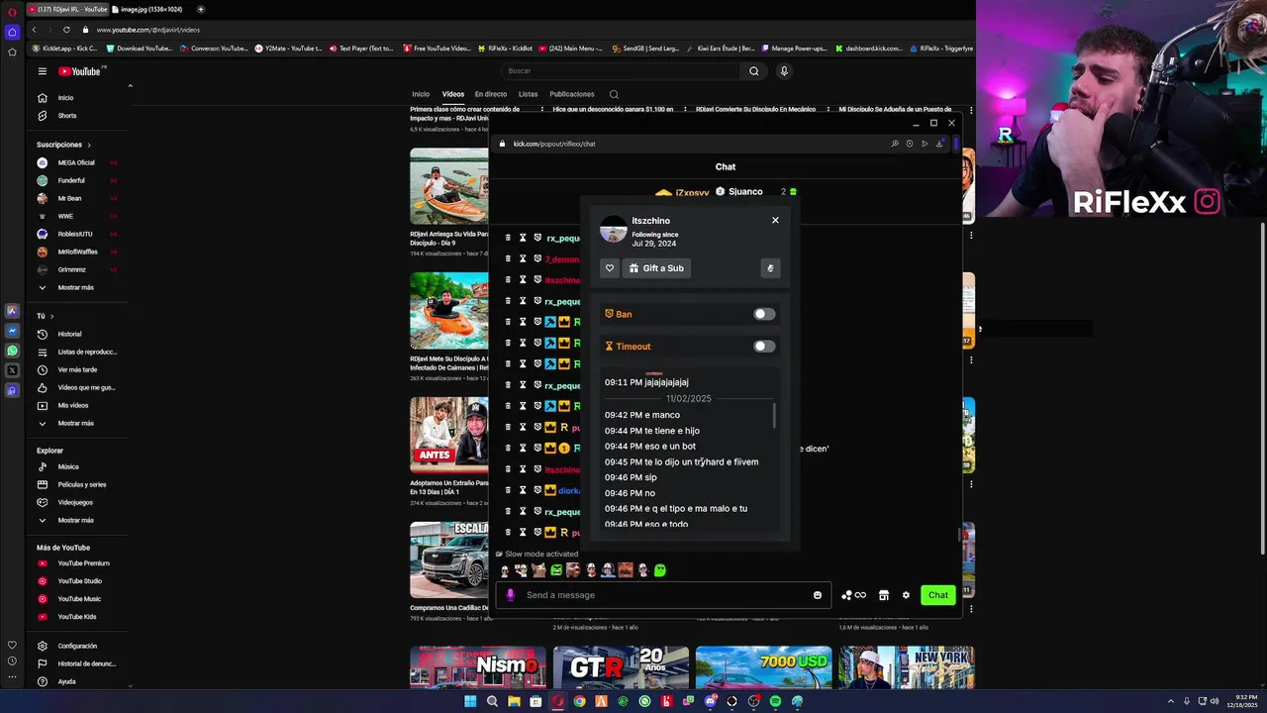The width and height of the screenshot is (1267, 713).
Task: Click the channel search icon beside Publicaciones
Action: coord(614,94)
